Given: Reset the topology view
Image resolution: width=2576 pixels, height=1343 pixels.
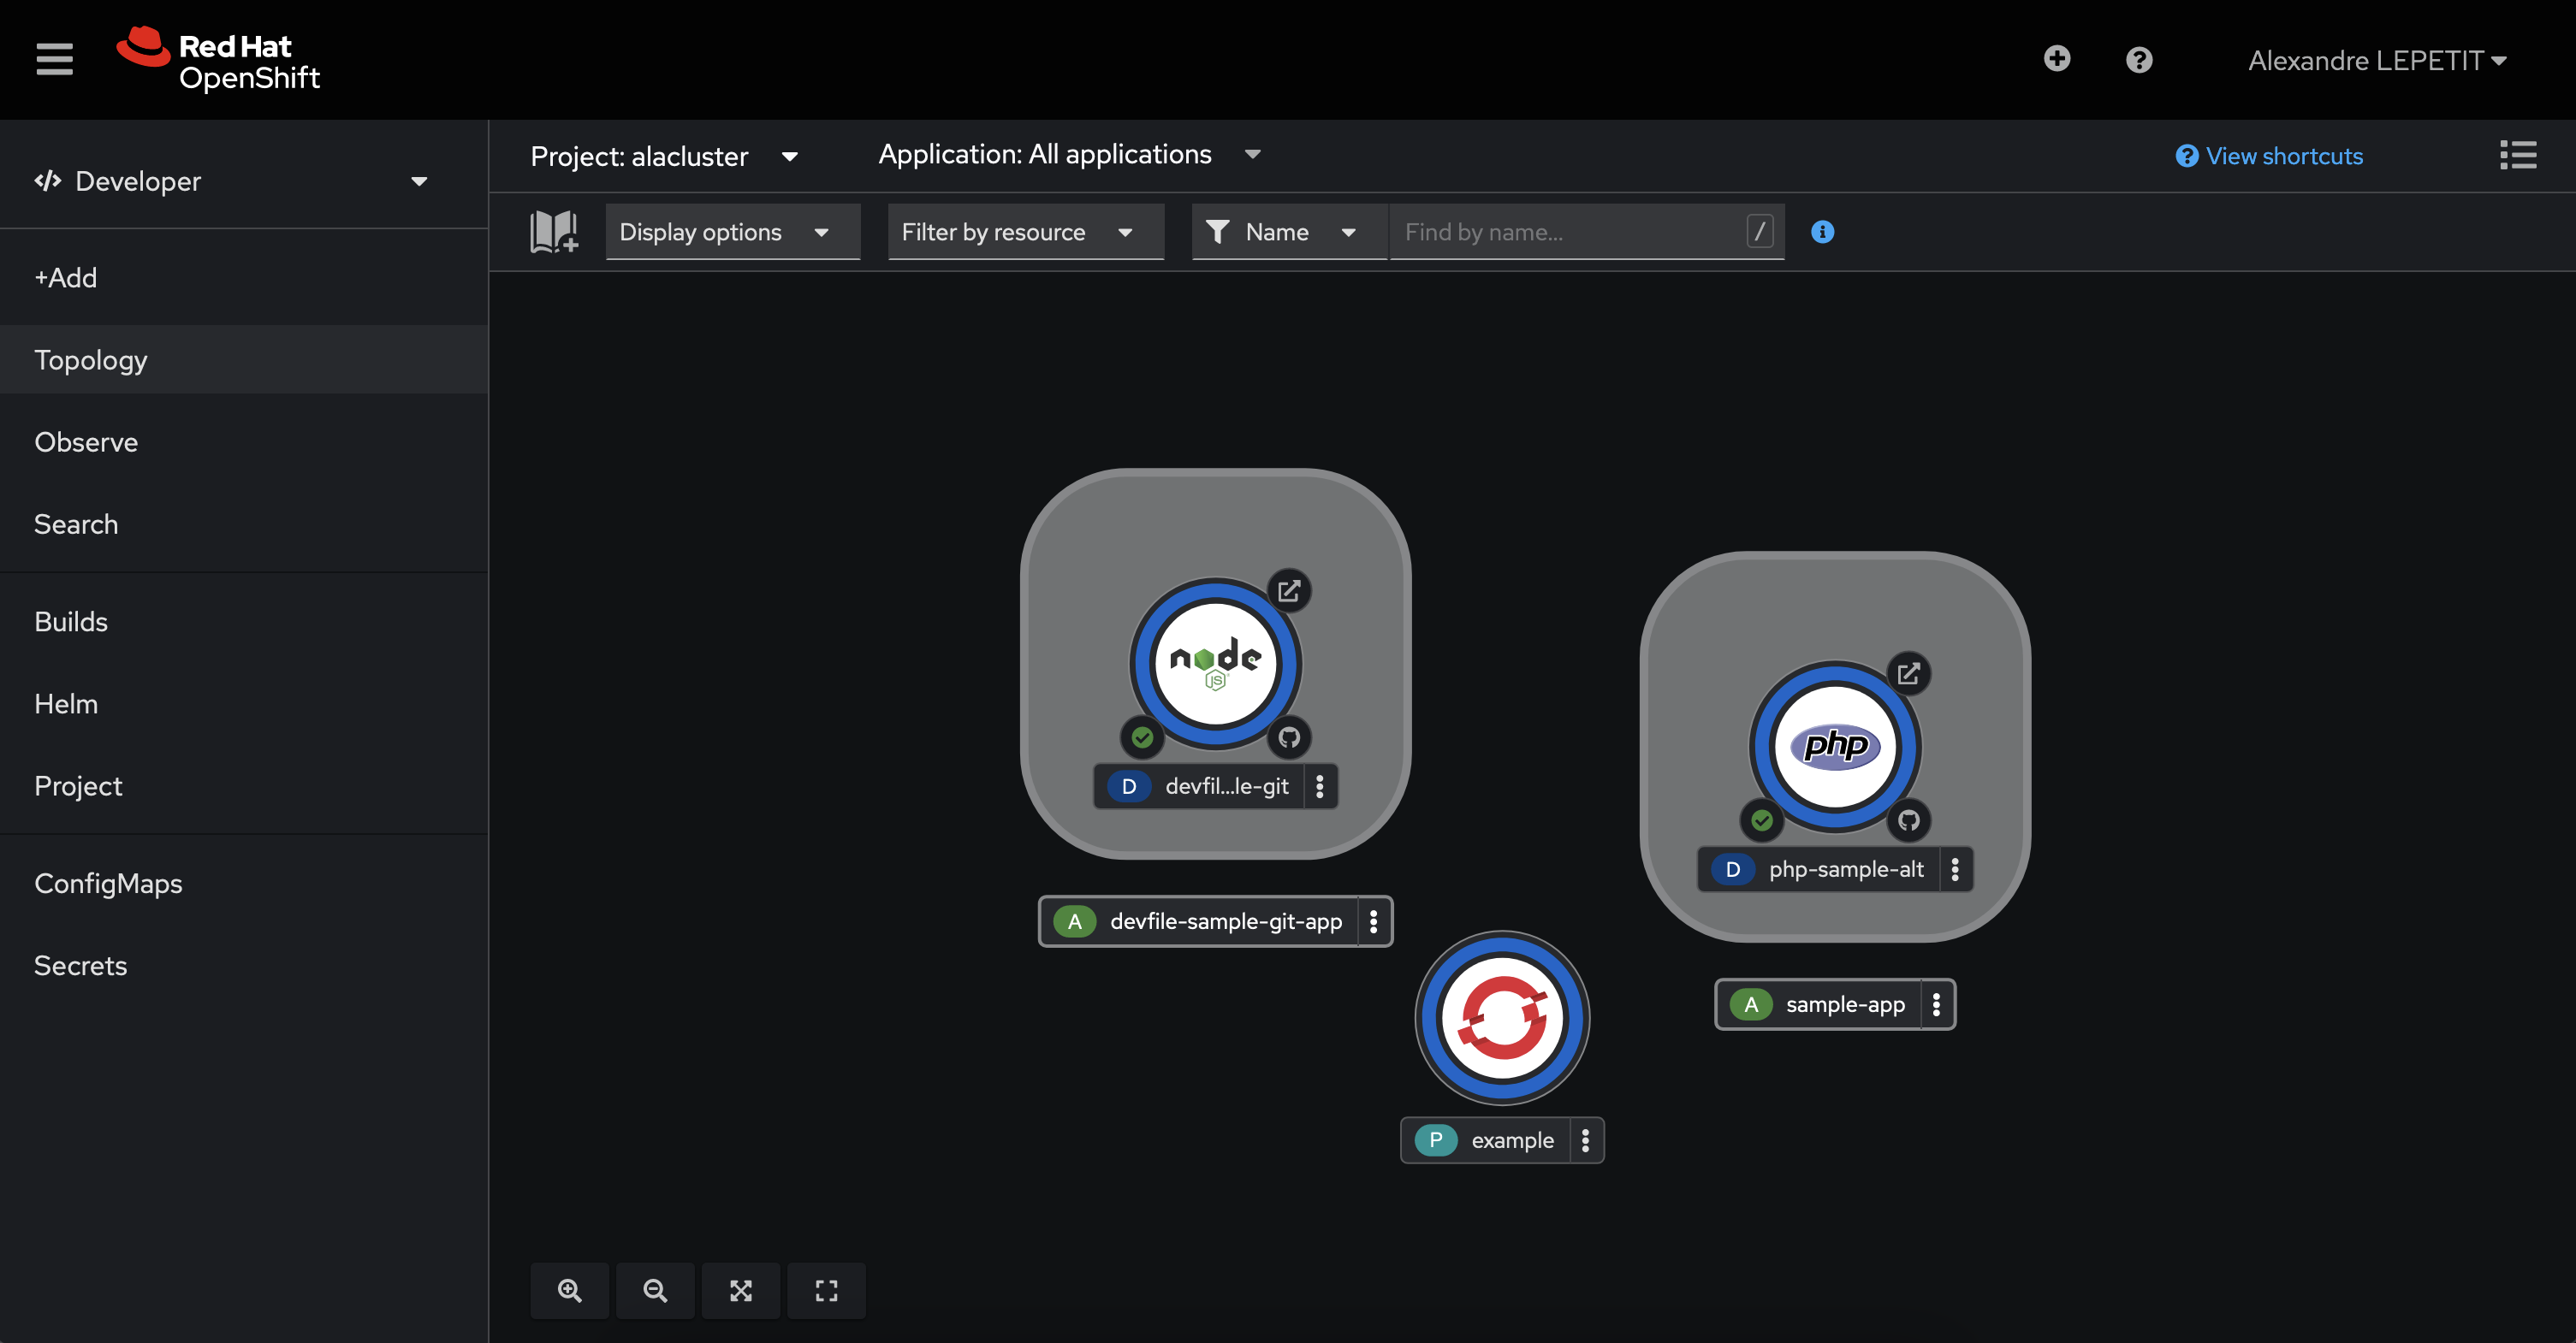Looking at the screenshot, I should (826, 1290).
